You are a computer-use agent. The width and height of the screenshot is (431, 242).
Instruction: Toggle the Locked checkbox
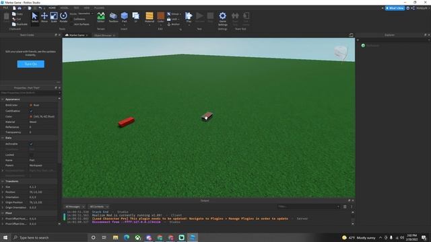tap(31, 155)
